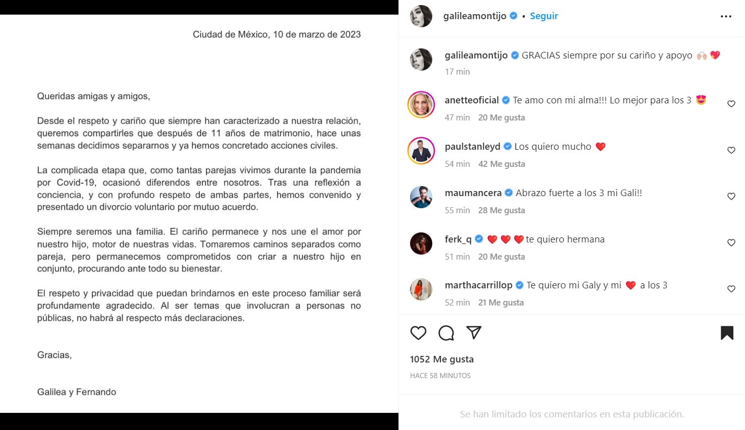745x430 pixels.
Task: Open the letter image in the post
Action: 199,214
